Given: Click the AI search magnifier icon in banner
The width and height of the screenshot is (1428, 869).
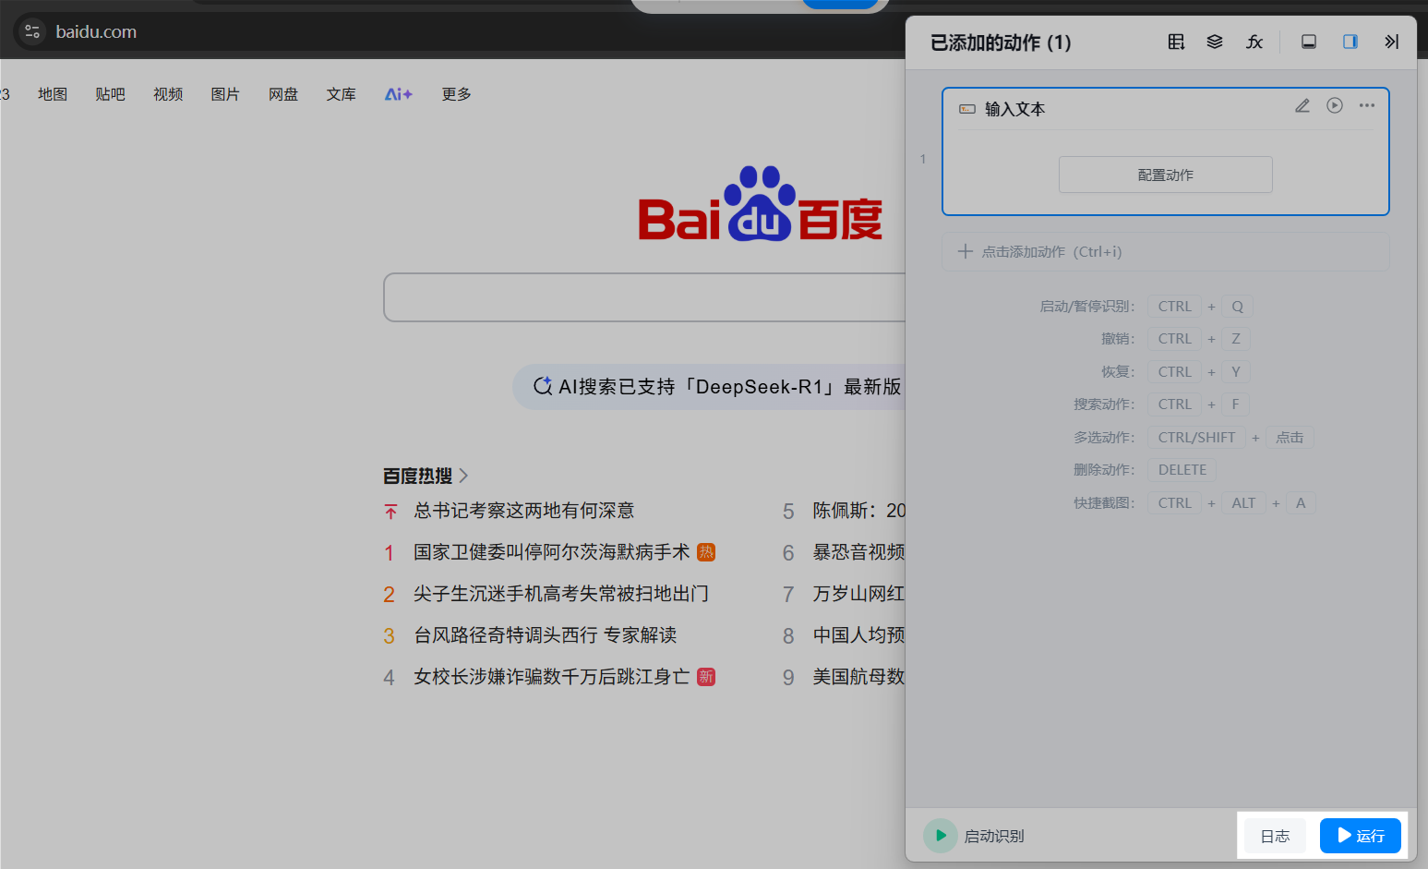Looking at the screenshot, I should tap(543, 386).
